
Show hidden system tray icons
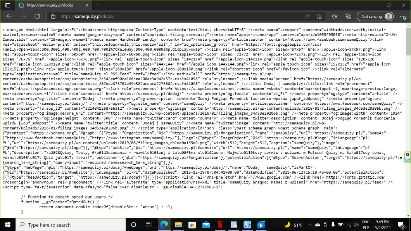click(x=309, y=225)
